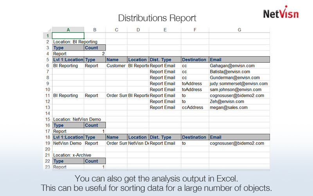This screenshot has width=313, height=196.
Task: Select column F header
Action: (195, 30)
